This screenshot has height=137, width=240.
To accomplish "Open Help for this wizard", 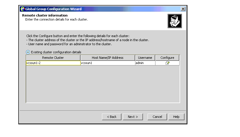I will [176, 117].
